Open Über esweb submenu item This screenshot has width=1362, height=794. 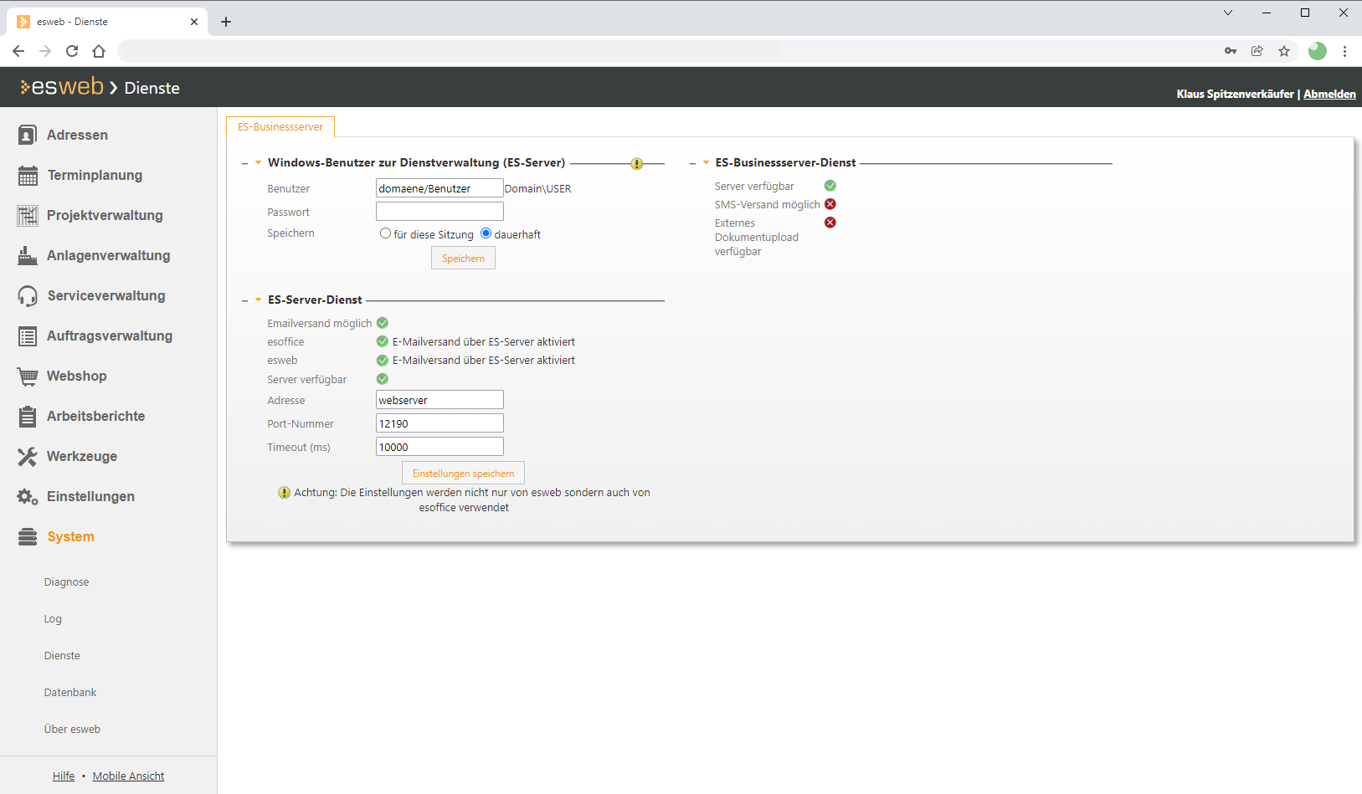pos(72,730)
